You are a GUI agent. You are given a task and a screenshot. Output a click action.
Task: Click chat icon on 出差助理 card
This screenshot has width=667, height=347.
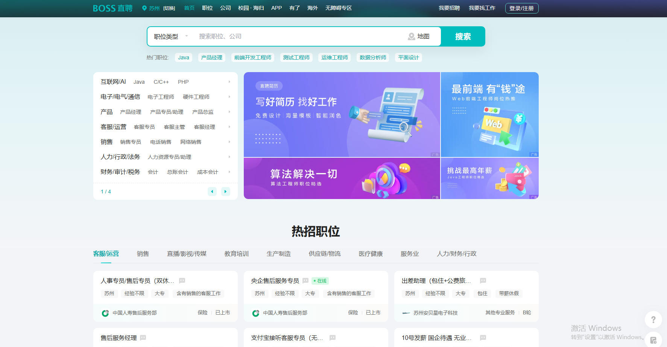[483, 281]
